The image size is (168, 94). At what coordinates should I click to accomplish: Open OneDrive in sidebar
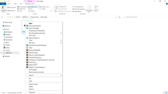6,26
